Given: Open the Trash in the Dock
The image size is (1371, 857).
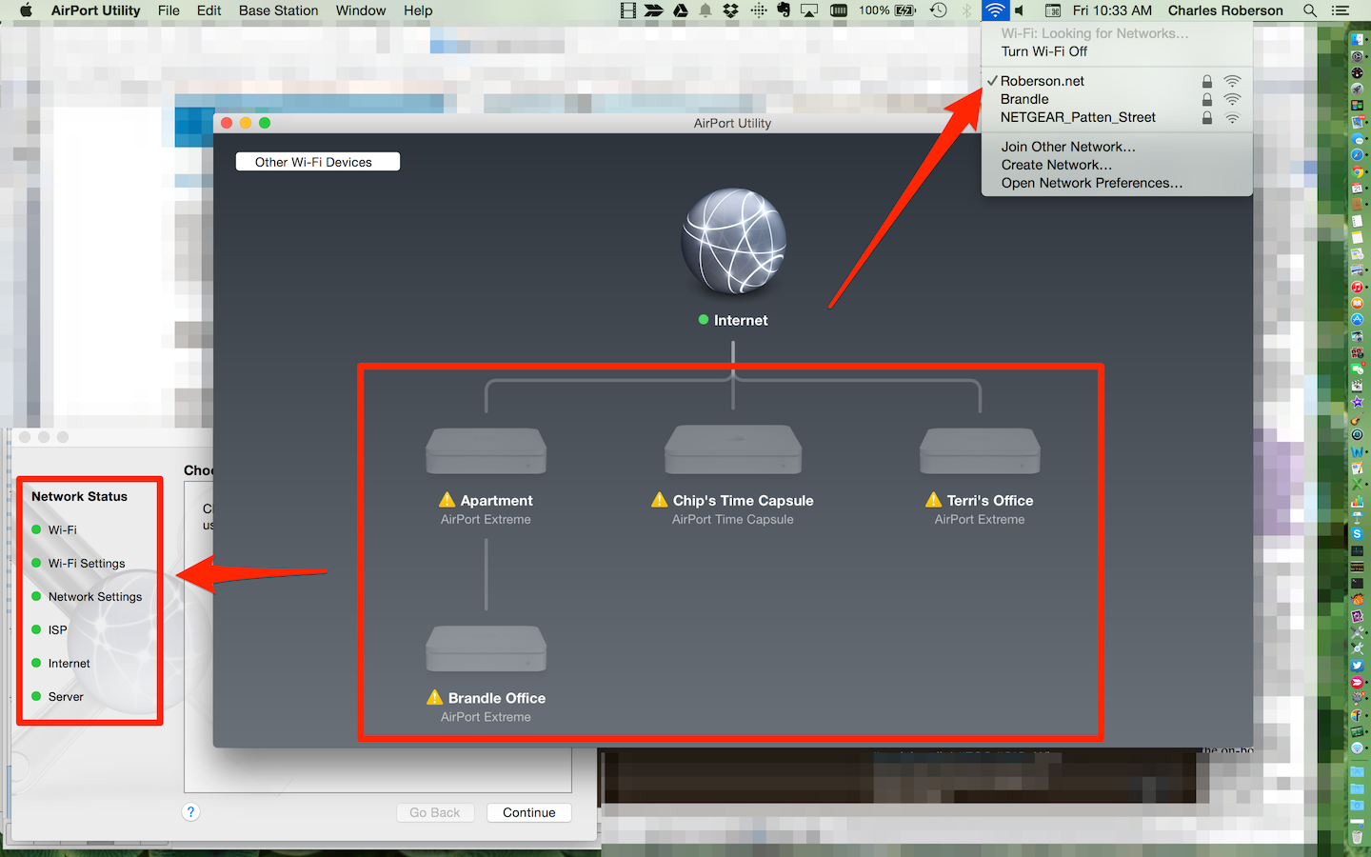Looking at the screenshot, I should point(1358,837).
